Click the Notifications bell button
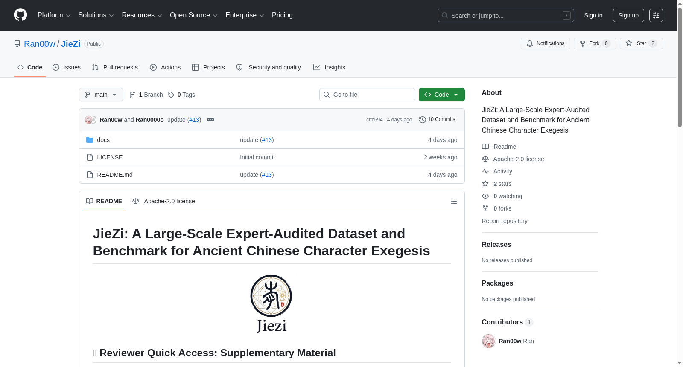 pyautogui.click(x=545, y=43)
